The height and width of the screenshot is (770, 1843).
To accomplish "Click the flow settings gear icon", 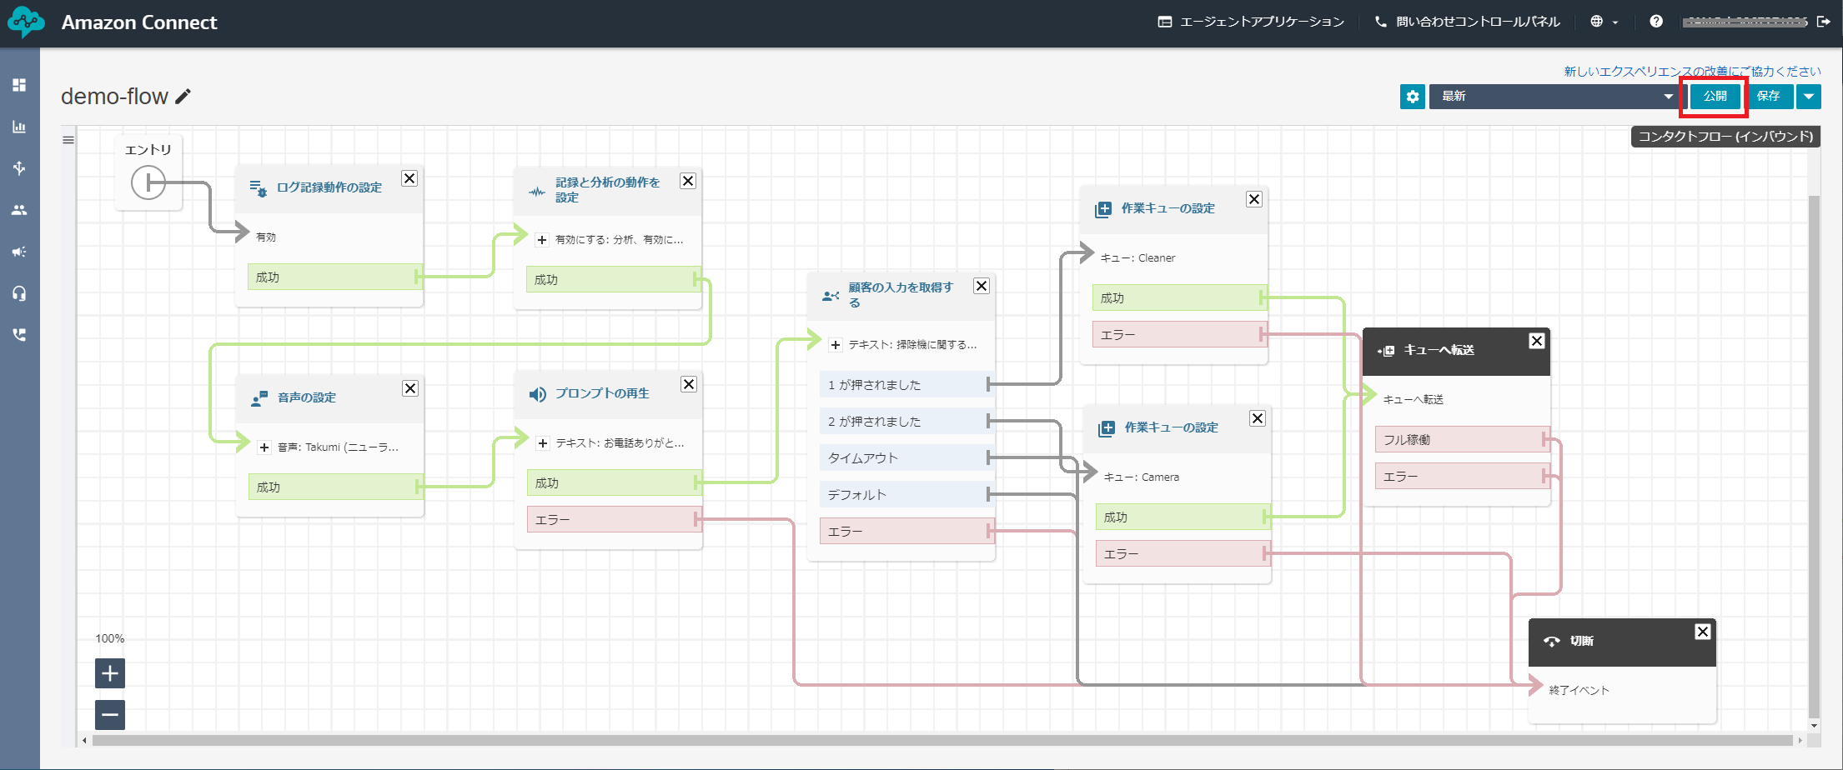I will tap(1412, 97).
